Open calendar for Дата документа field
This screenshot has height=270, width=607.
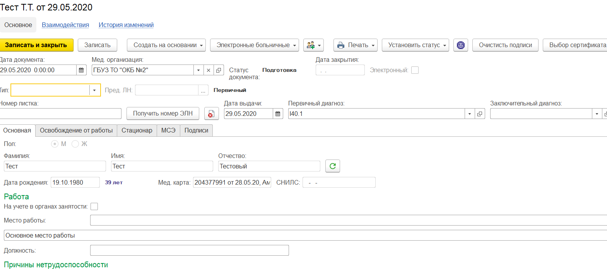(x=81, y=70)
